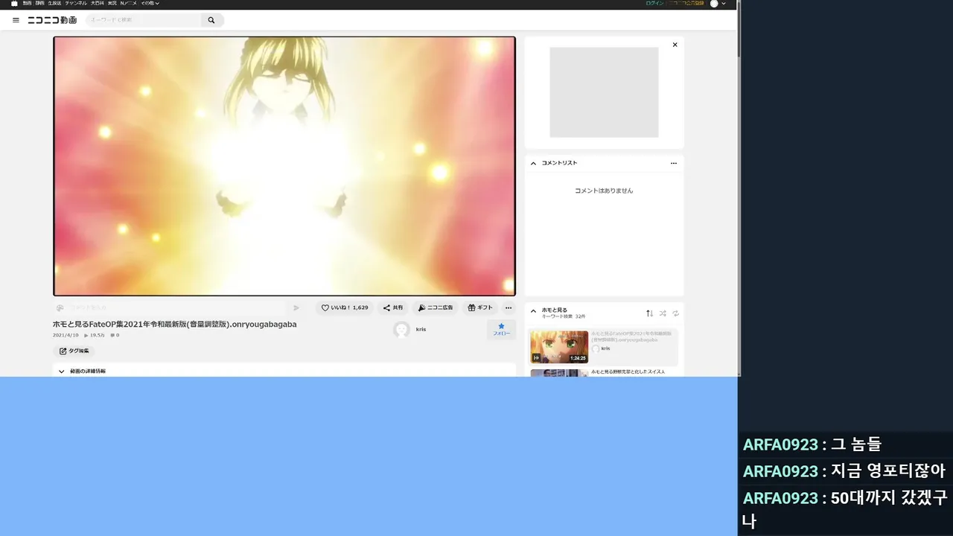The width and height of the screenshot is (953, 536).
Task: Send comment with arrow icon
Action: [x=296, y=307]
